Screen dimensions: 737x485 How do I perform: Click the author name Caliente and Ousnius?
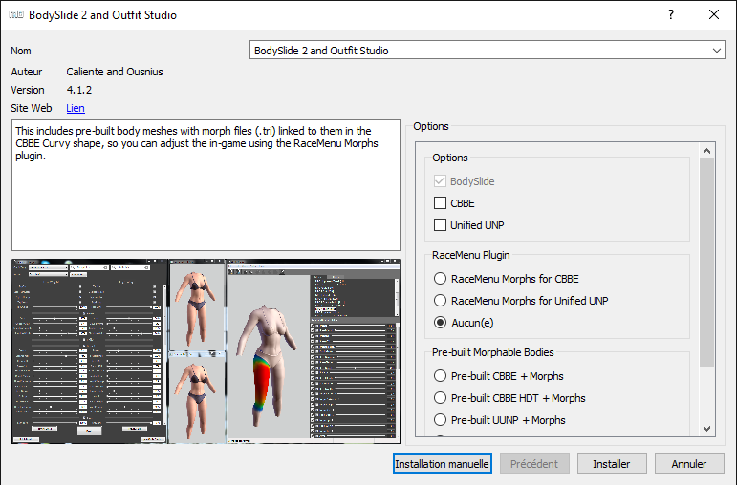[115, 72]
